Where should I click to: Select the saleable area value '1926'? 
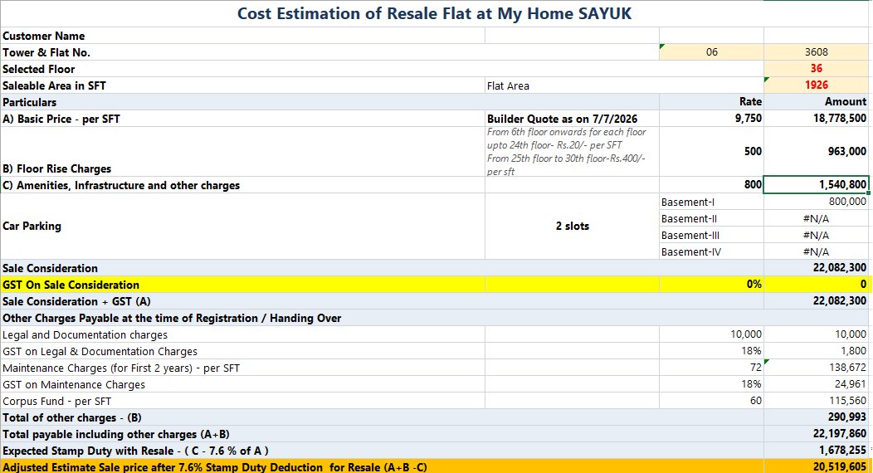817,85
